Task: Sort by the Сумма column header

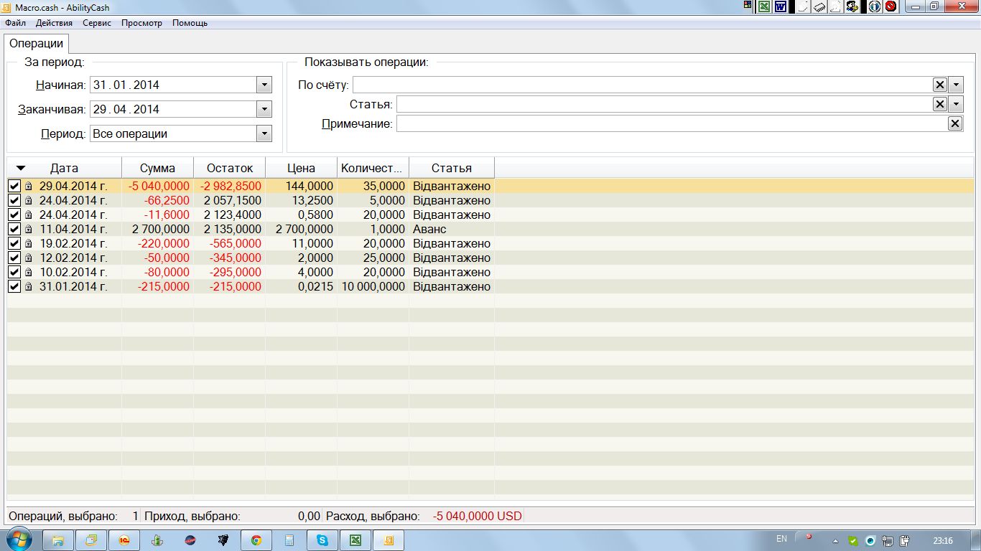Action: [157, 168]
